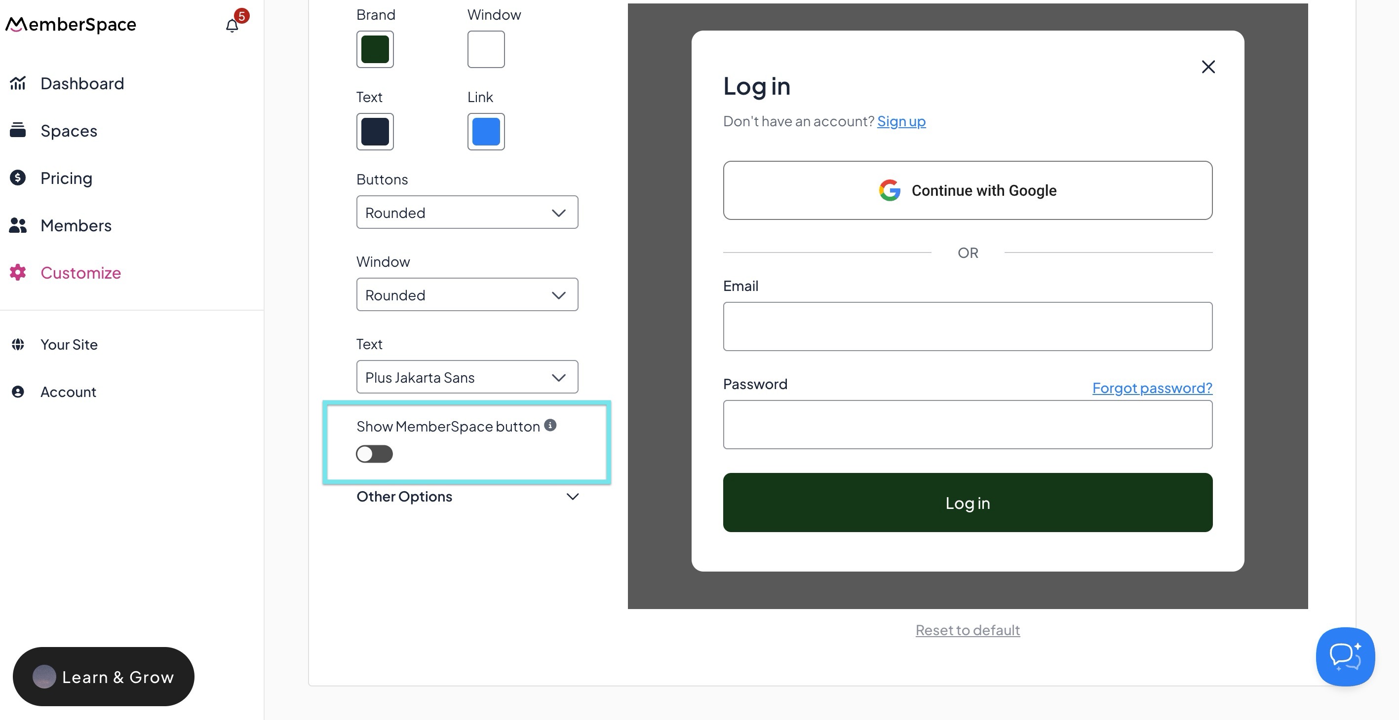Select Customize in the sidebar
The height and width of the screenshot is (720, 1399).
(x=81, y=272)
